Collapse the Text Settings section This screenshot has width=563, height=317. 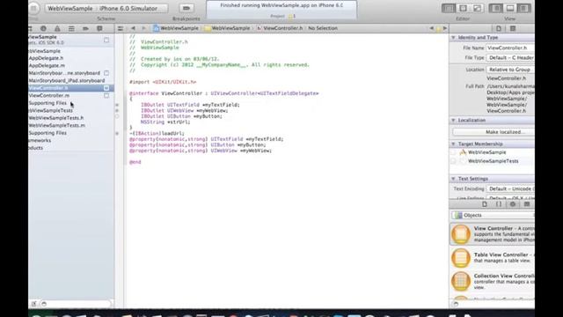click(x=453, y=179)
